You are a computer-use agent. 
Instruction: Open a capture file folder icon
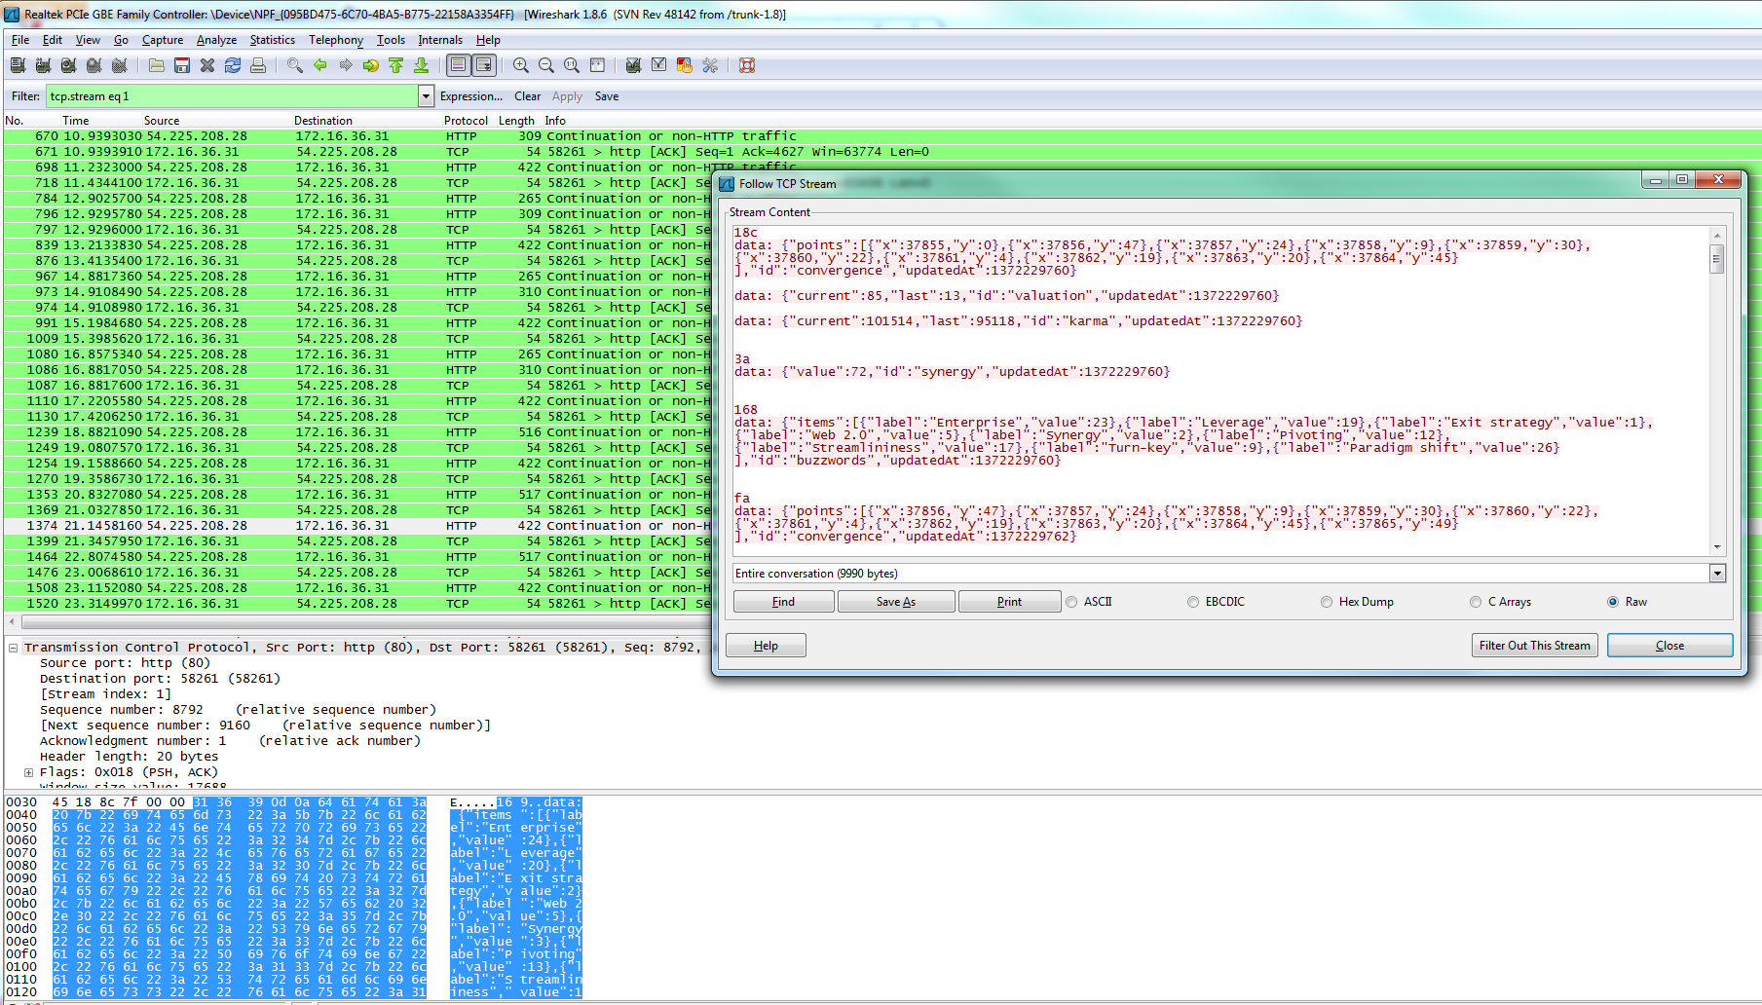click(x=157, y=65)
